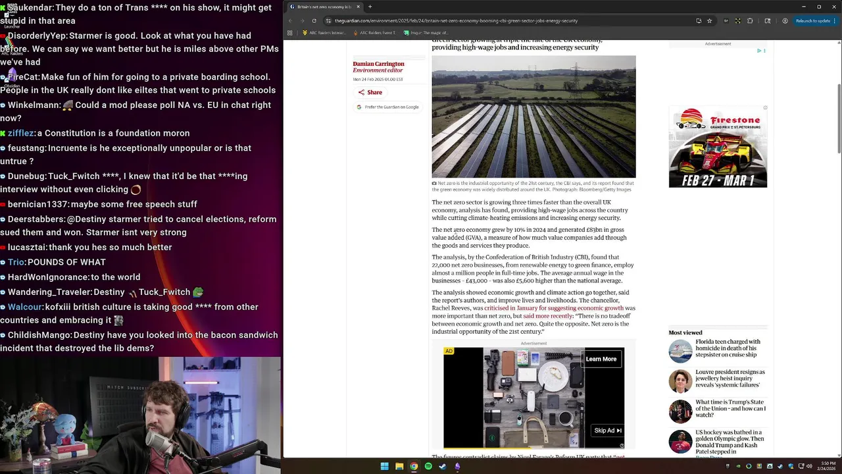842x474 pixels.
Task: Click the Share icon on the article
Action: 361,92
